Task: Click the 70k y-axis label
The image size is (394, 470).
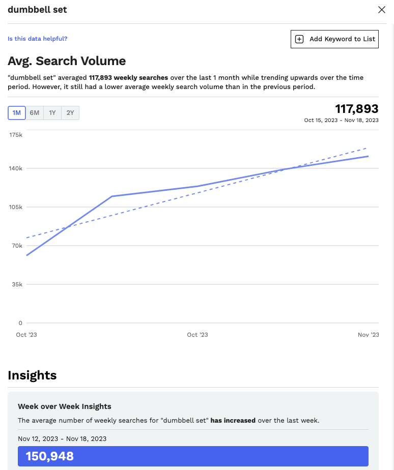Action: (16, 246)
